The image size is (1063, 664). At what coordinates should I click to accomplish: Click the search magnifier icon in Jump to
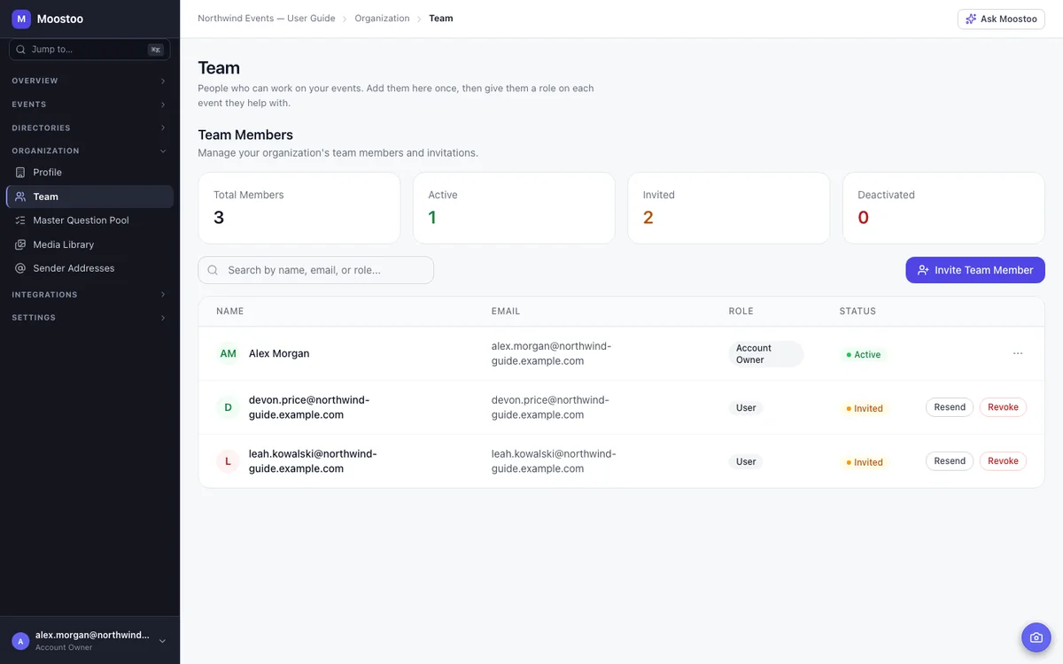(x=21, y=50)
